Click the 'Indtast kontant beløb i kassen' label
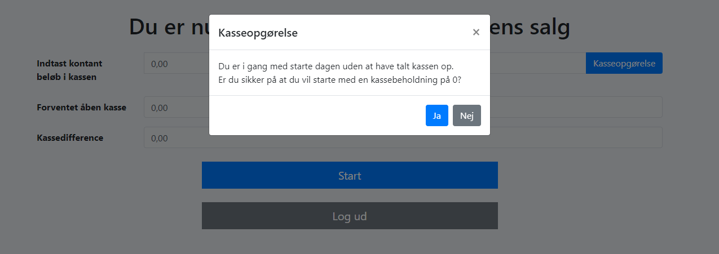Viewport: 719px width, 254px height. coord(69,70)
